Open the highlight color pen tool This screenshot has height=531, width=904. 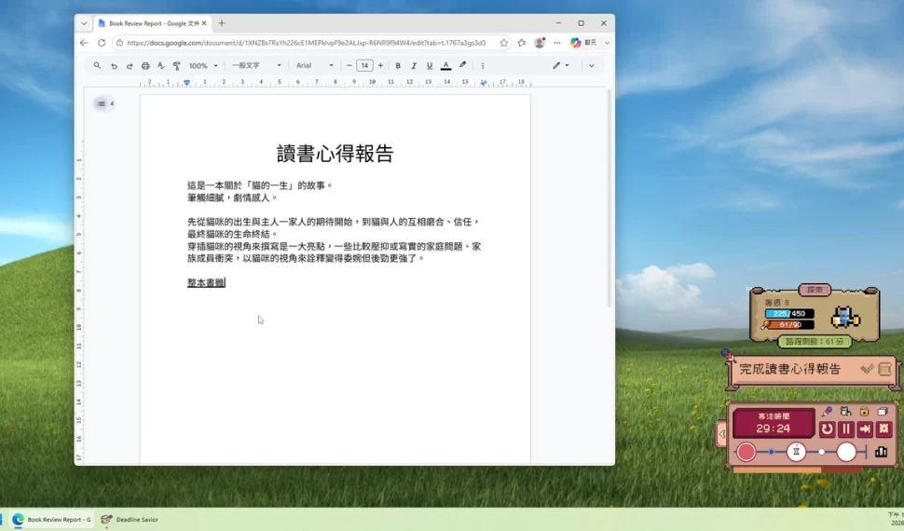click(462, 65)
